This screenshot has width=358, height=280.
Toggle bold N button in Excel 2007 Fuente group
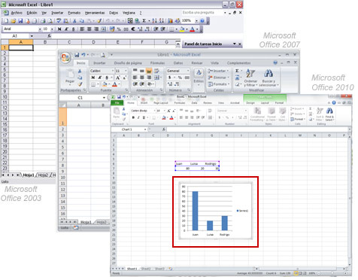tap(93, 78)
